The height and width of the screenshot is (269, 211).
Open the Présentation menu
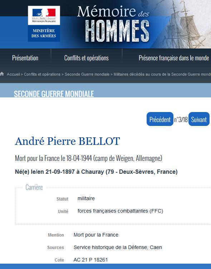pyautogui.click(x=25, y=58)
